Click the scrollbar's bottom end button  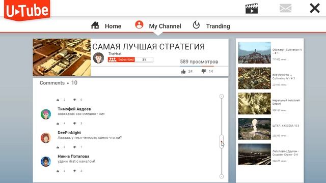click(x=222, y=176)
